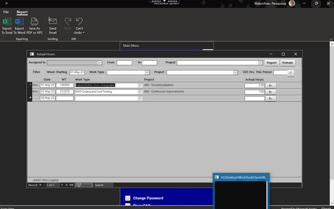Image resolution: width=334 pixels, height=209 pixels.
Task: Open the quick access toolbar customize arrow
Action: (x=6, y=3)
